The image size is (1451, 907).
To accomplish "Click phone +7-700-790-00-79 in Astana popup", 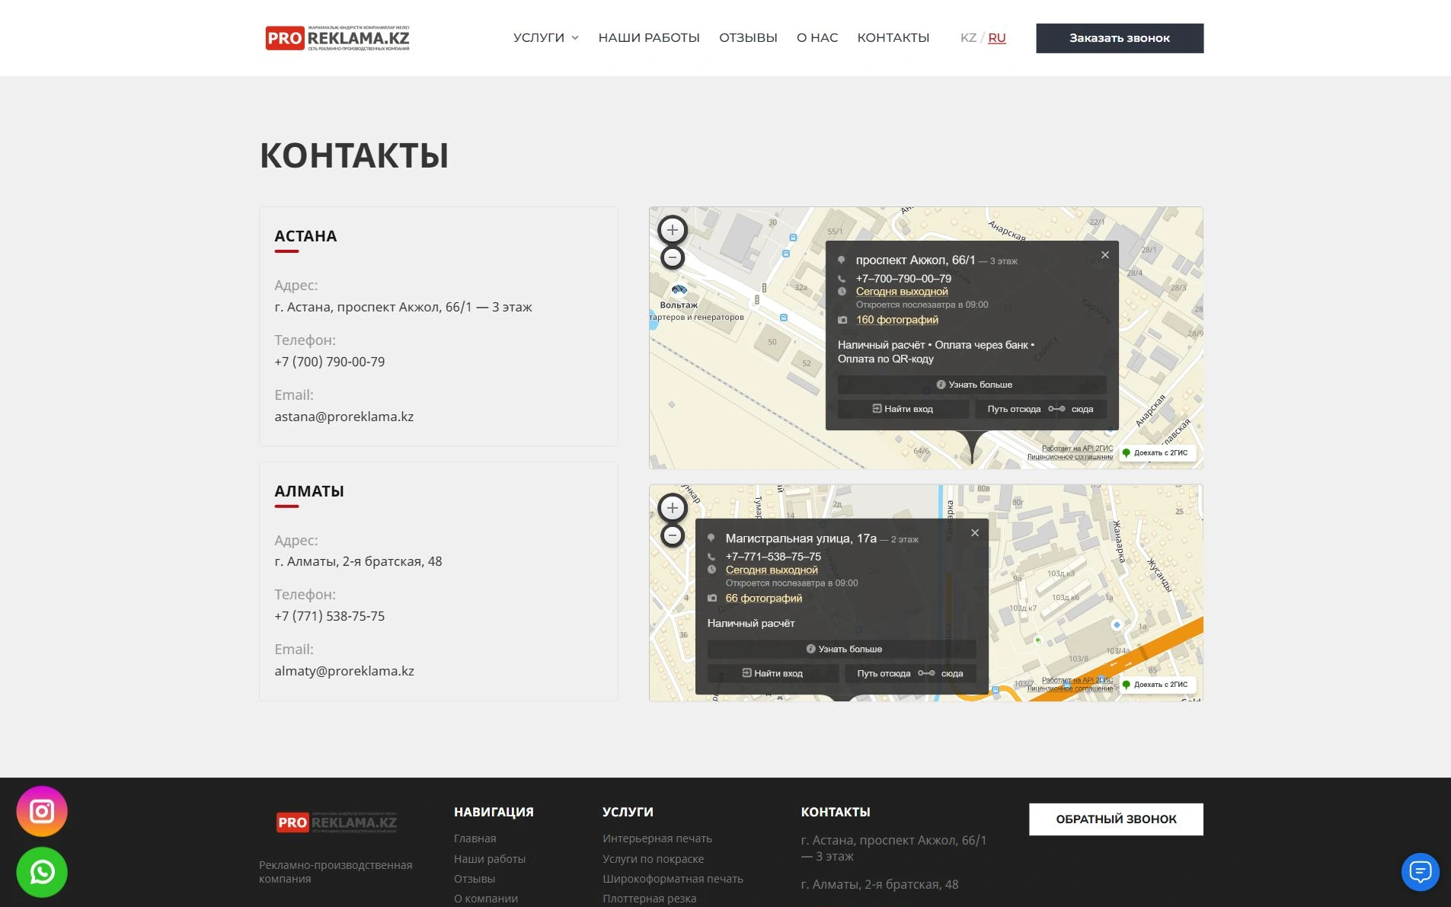I will (903, 279).
